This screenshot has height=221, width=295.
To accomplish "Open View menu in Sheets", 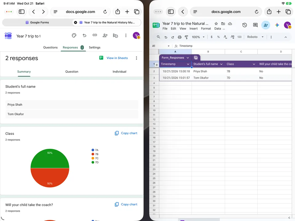I will tap(183, 29).
